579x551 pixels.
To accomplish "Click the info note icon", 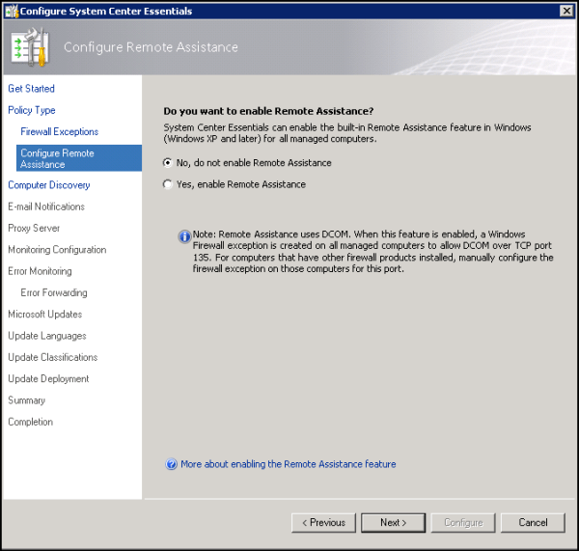I will click(x=184, y=236).
